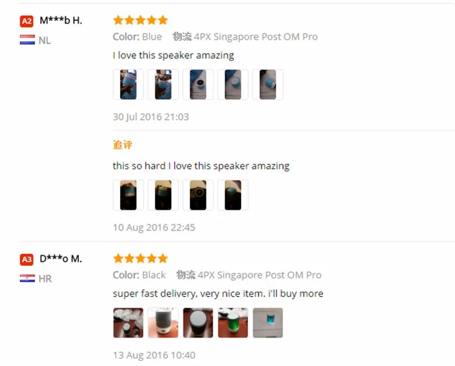Click the username M***b H.
Screen dimensions: 455x366
(x=61, y=20)
